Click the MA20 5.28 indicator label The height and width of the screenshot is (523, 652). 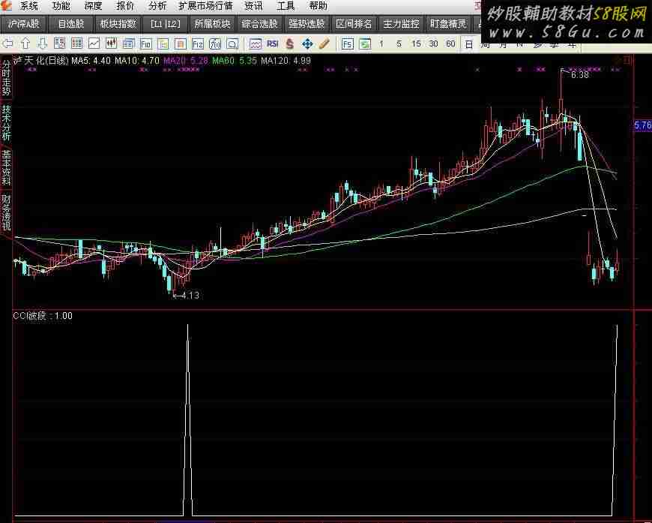(x=185, y=61)
